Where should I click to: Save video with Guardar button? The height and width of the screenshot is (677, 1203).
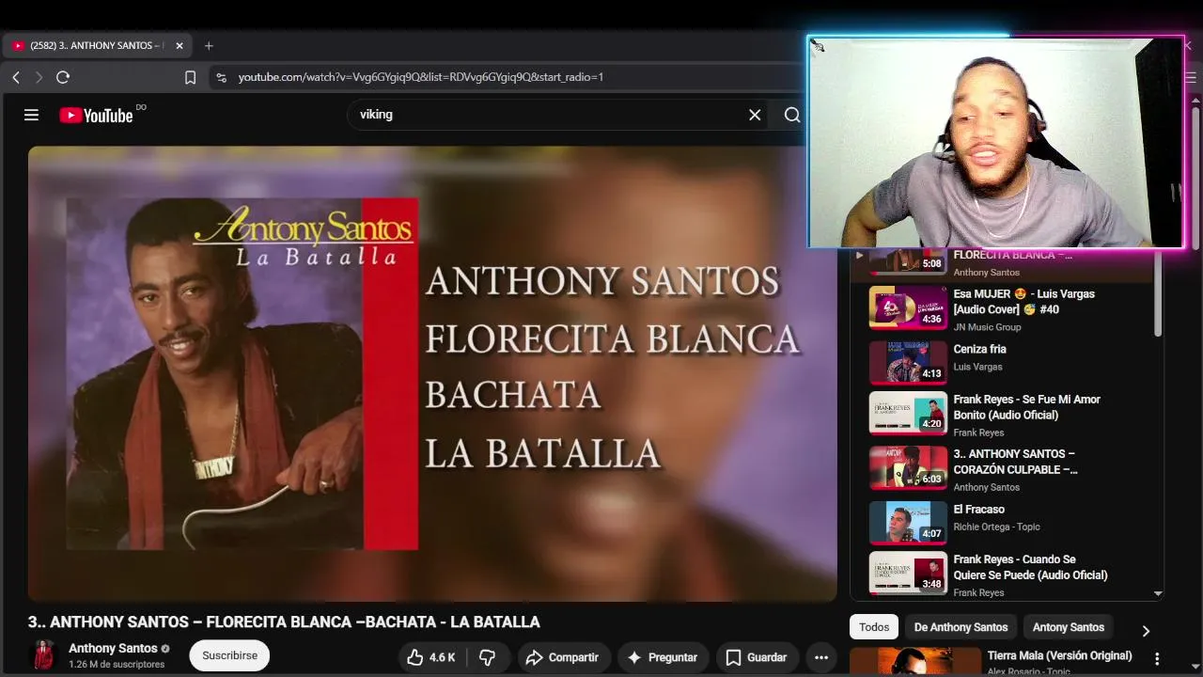click(x=757, y=657)
